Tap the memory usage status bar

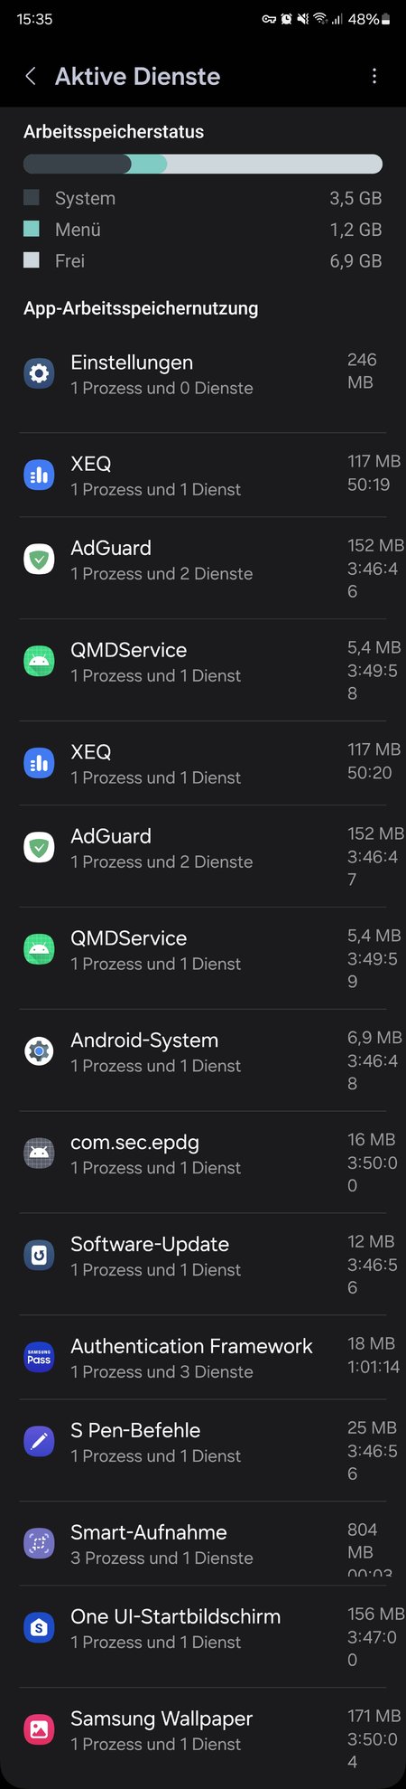tap(203, 164)
